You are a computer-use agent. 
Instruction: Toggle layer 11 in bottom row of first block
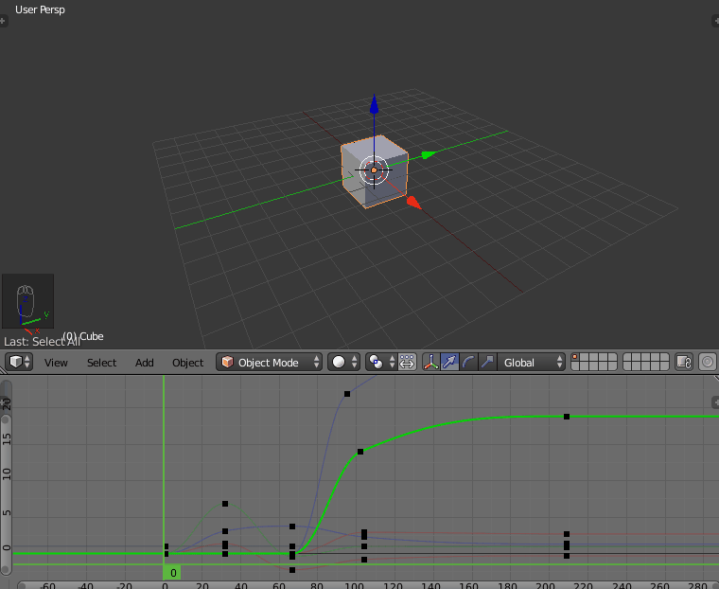(575, 366)
